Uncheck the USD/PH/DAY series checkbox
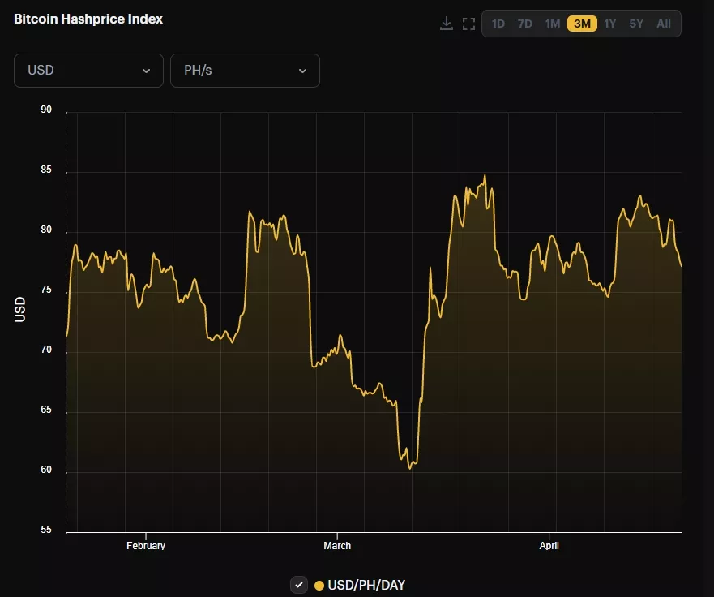The width and height of the screenshot is (714, 597). [299, 585]
